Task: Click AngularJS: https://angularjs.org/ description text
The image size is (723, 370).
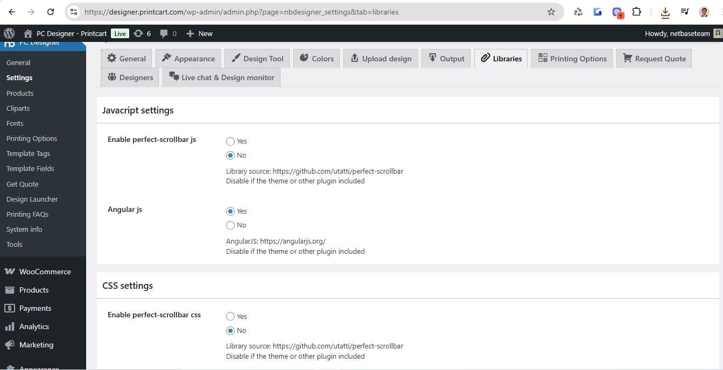Action: coord(276,241)
